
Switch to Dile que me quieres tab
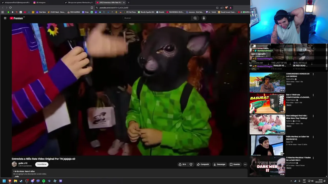click(x=79, y=3)
